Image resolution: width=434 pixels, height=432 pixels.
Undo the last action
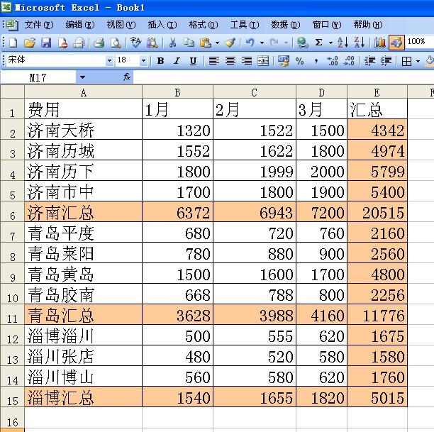pos(250,43)
